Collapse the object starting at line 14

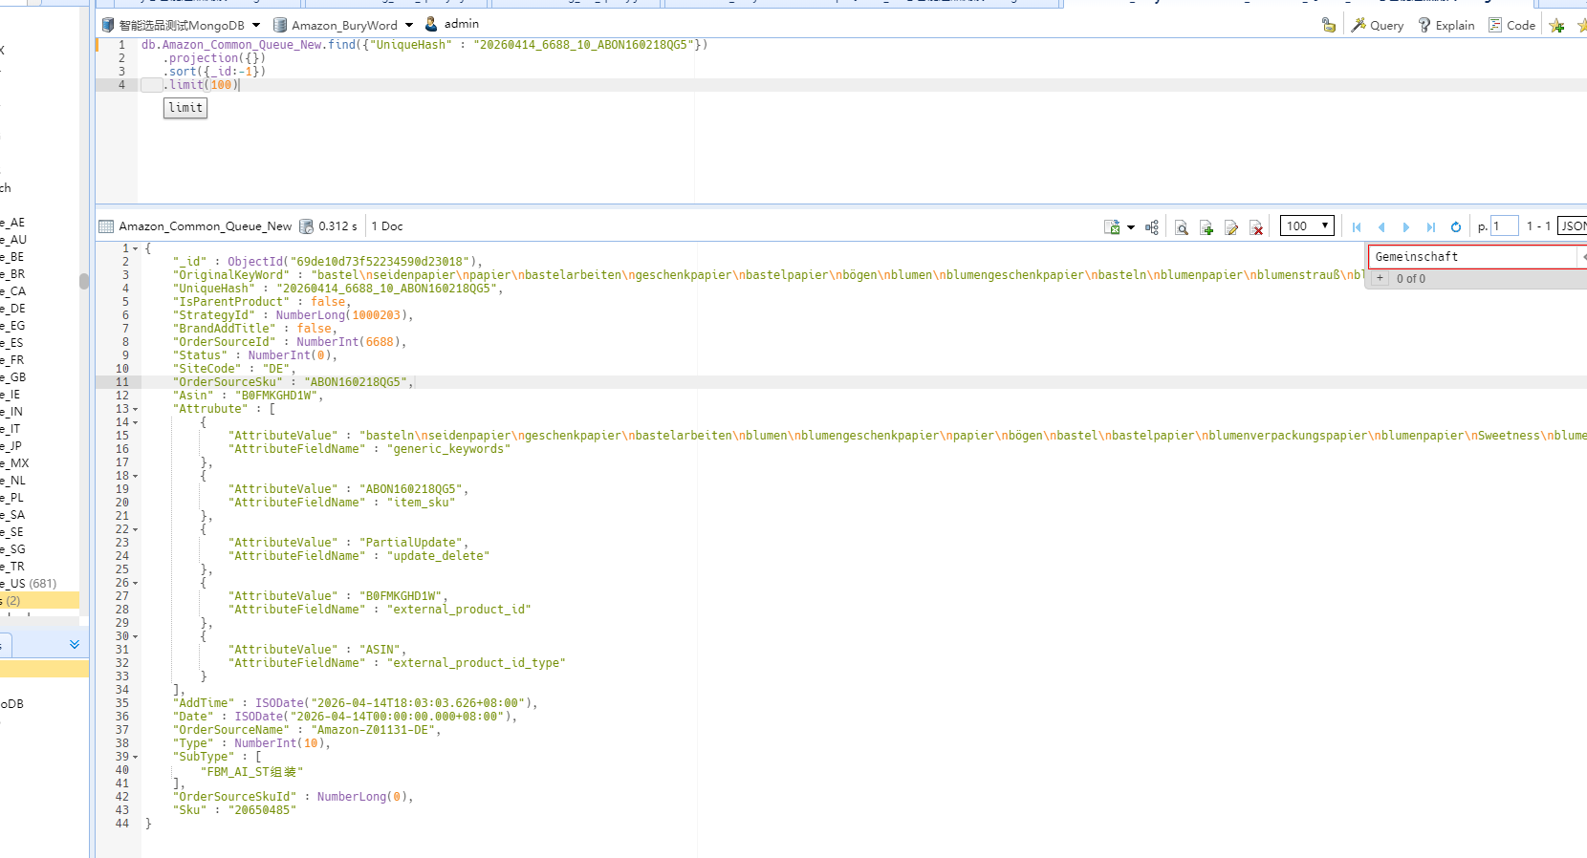[136, 422]
